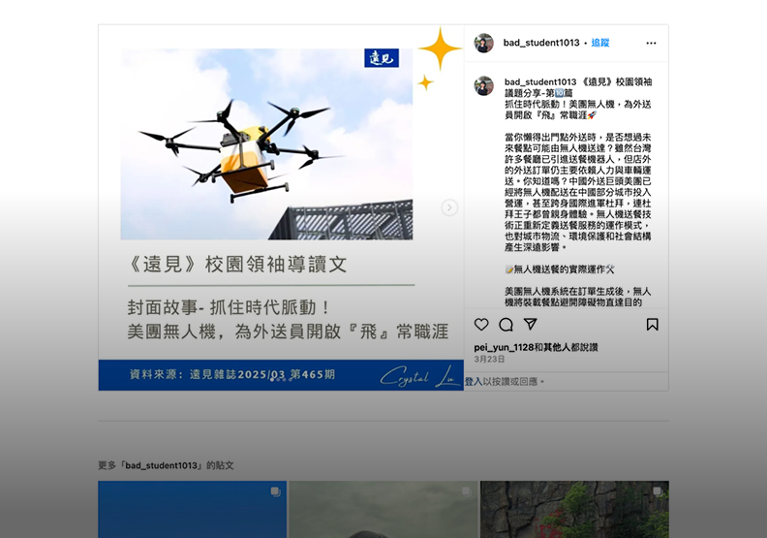Click 《遠見》校園領袖導讀文 title text
The height and width of the screenshot is (538, 767).
(237, 265)
